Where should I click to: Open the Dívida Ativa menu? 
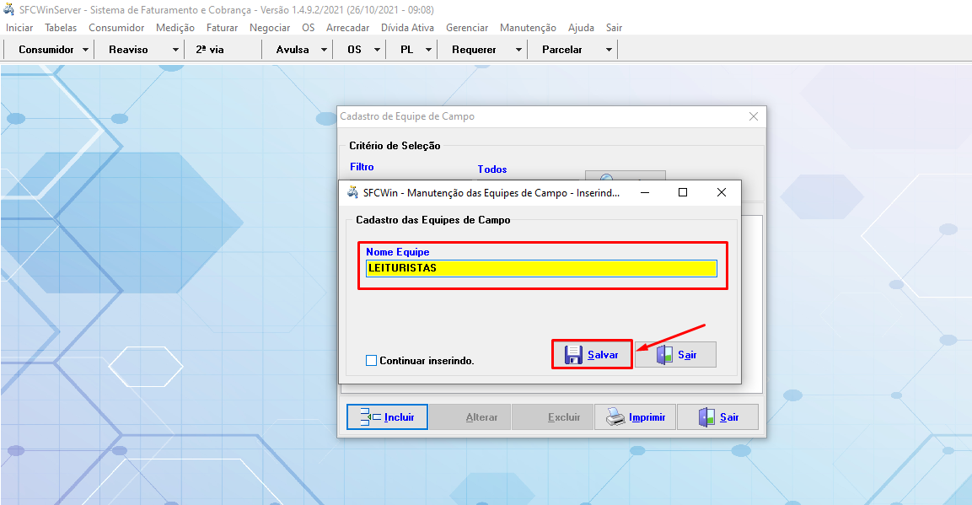click(408, 28)
